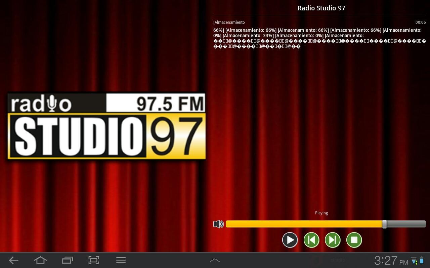This screenshot has width=430, height=268.
Task: Select the [Almacenamiento header label
Action: coord(229,22)
